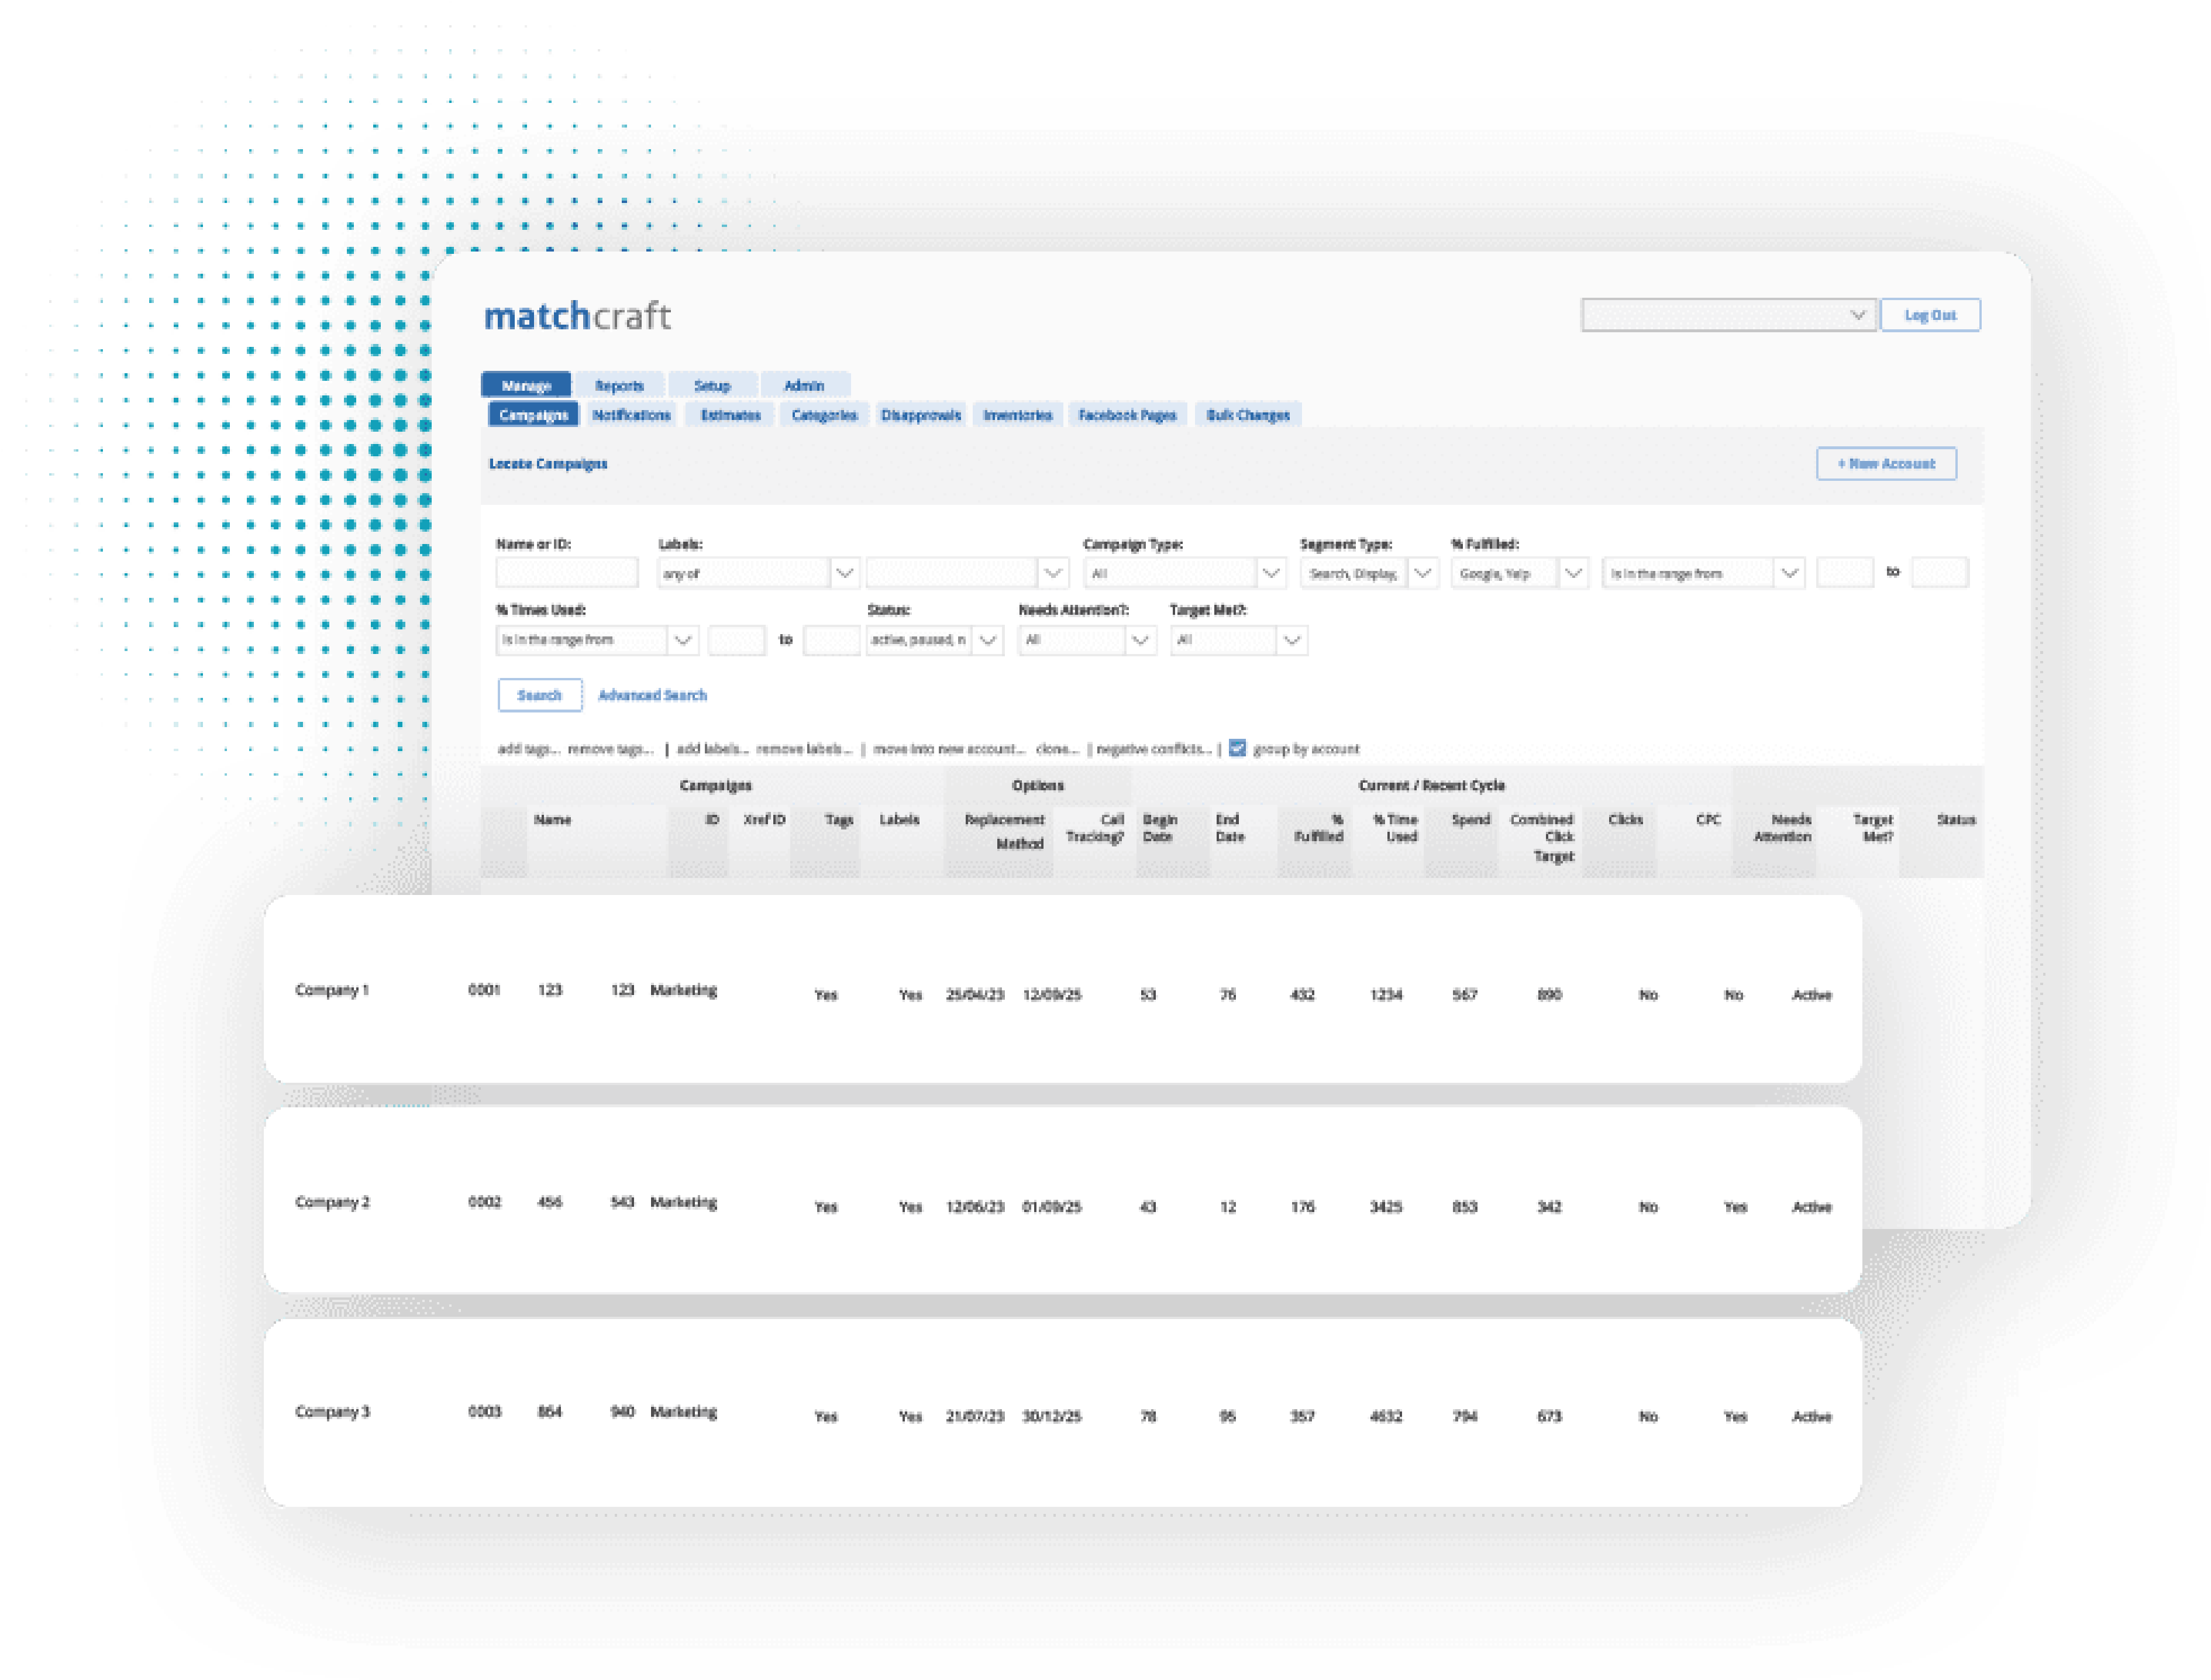Open the Labels 'any of' dropdown
The height and width of the screenshot is (1680, 2211).
point(758,573)
